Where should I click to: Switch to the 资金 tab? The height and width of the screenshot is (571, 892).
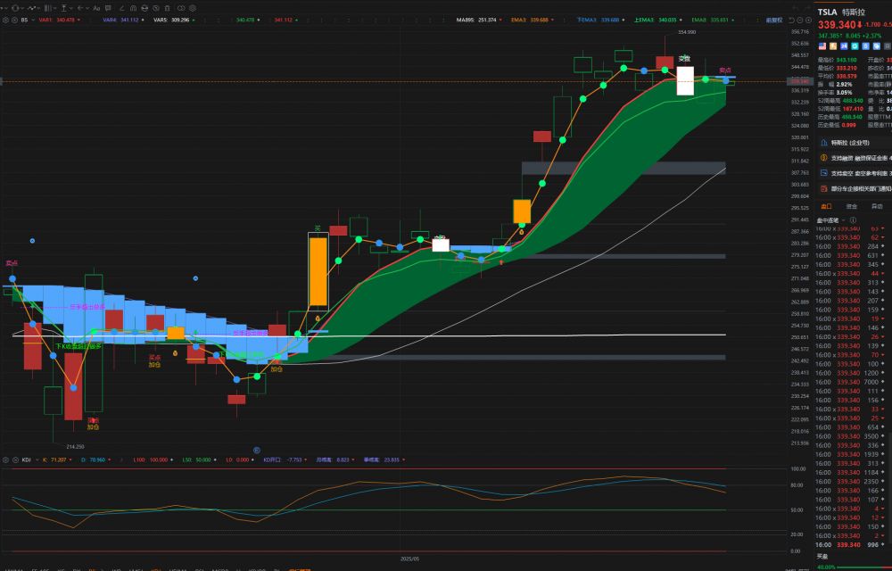click(x=852, y=205)
